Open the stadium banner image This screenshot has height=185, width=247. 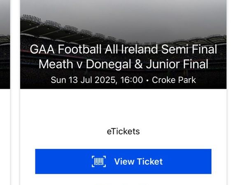click(x=123, y=44)
